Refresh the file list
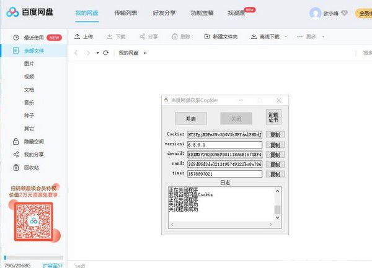Image resolution: width=372 pixels, height=268 pixels. click(106, 53)
